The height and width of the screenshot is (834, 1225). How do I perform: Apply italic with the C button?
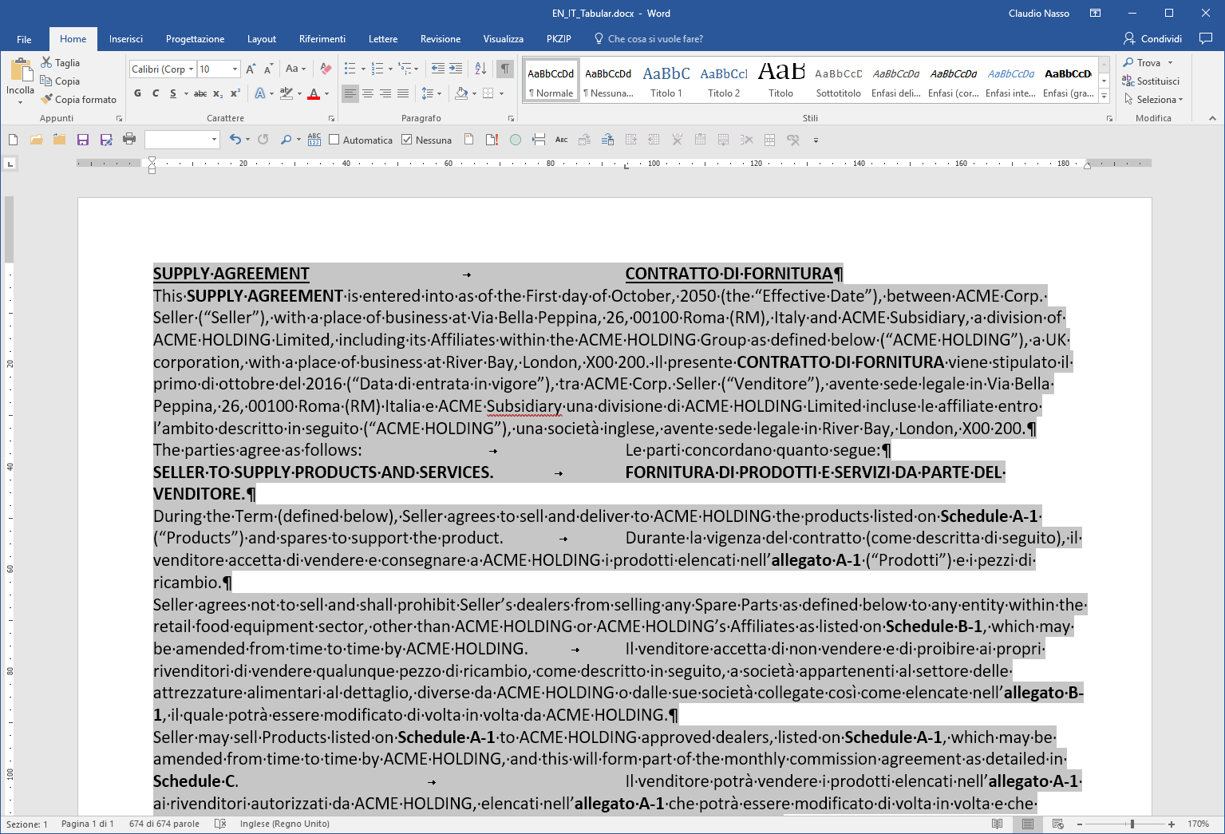pos(155,93)
